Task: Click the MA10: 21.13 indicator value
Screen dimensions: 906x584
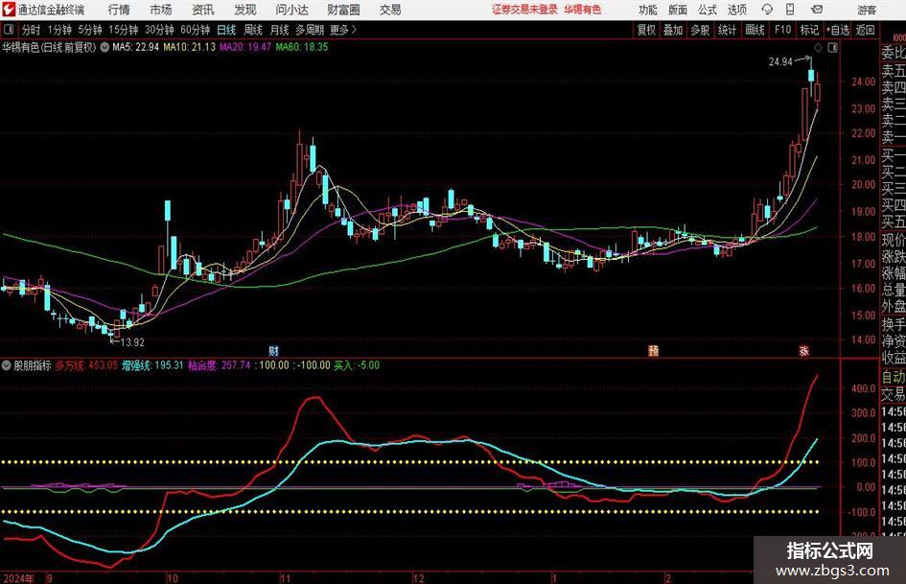Action: (x=189, y=47)
